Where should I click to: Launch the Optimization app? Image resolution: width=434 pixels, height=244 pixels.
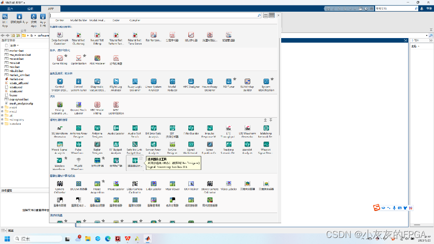[x=79, y=60]
